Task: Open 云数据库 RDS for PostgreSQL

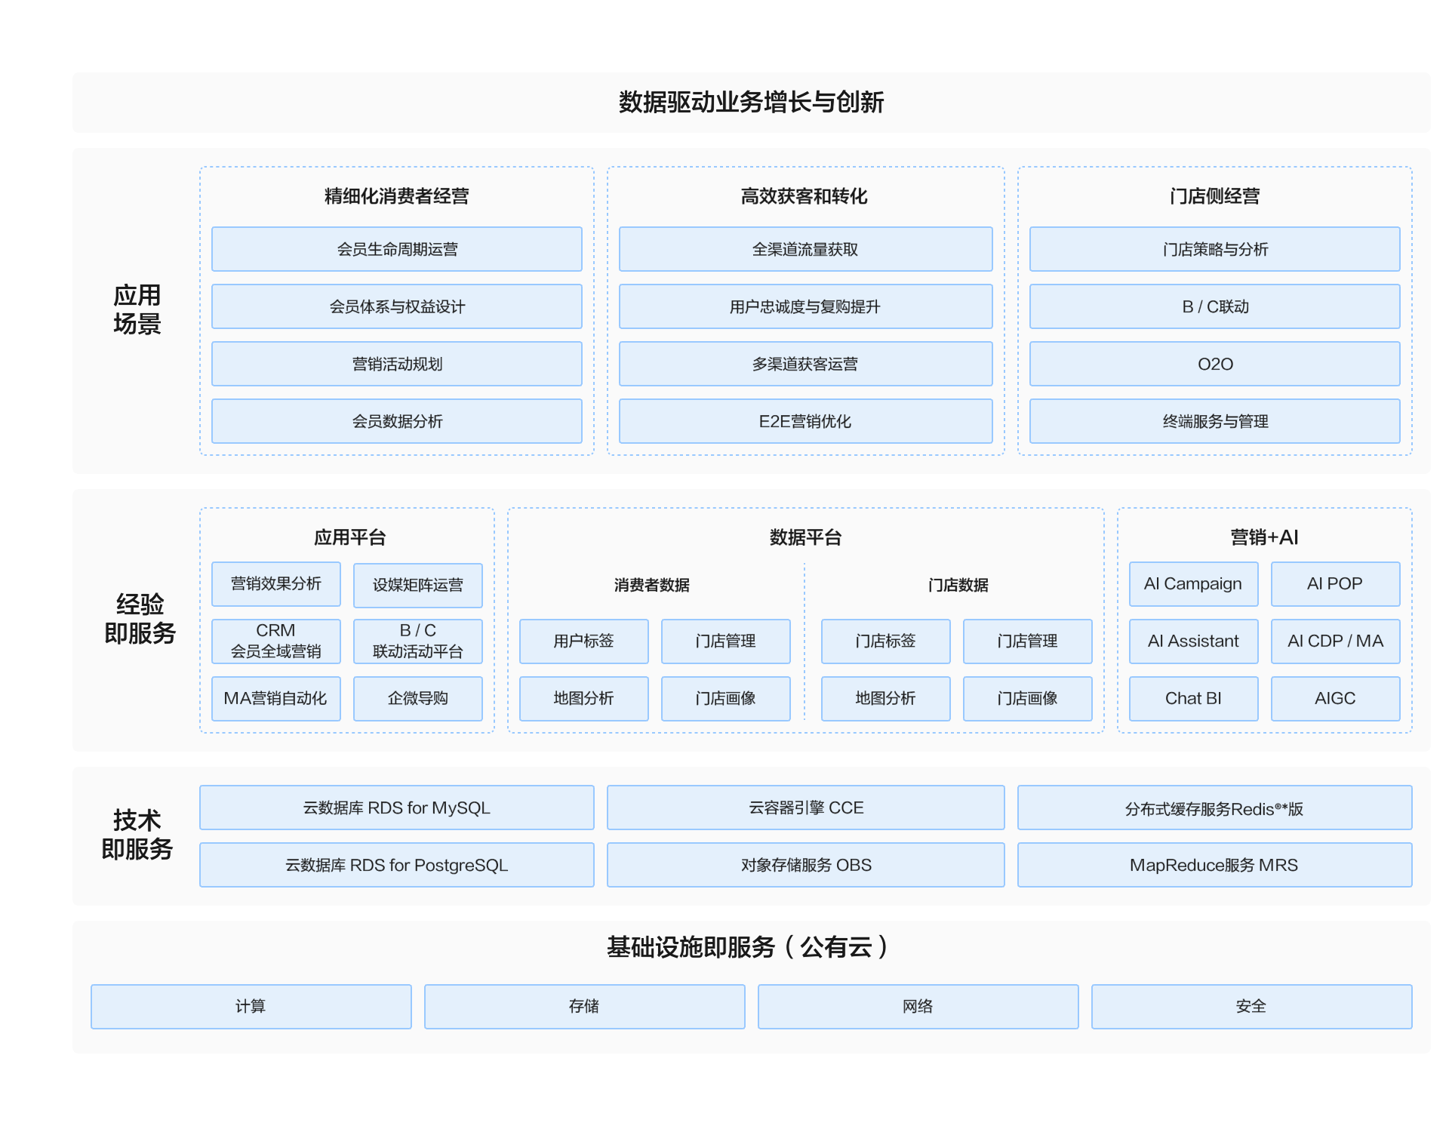Action: coord(397,865)
